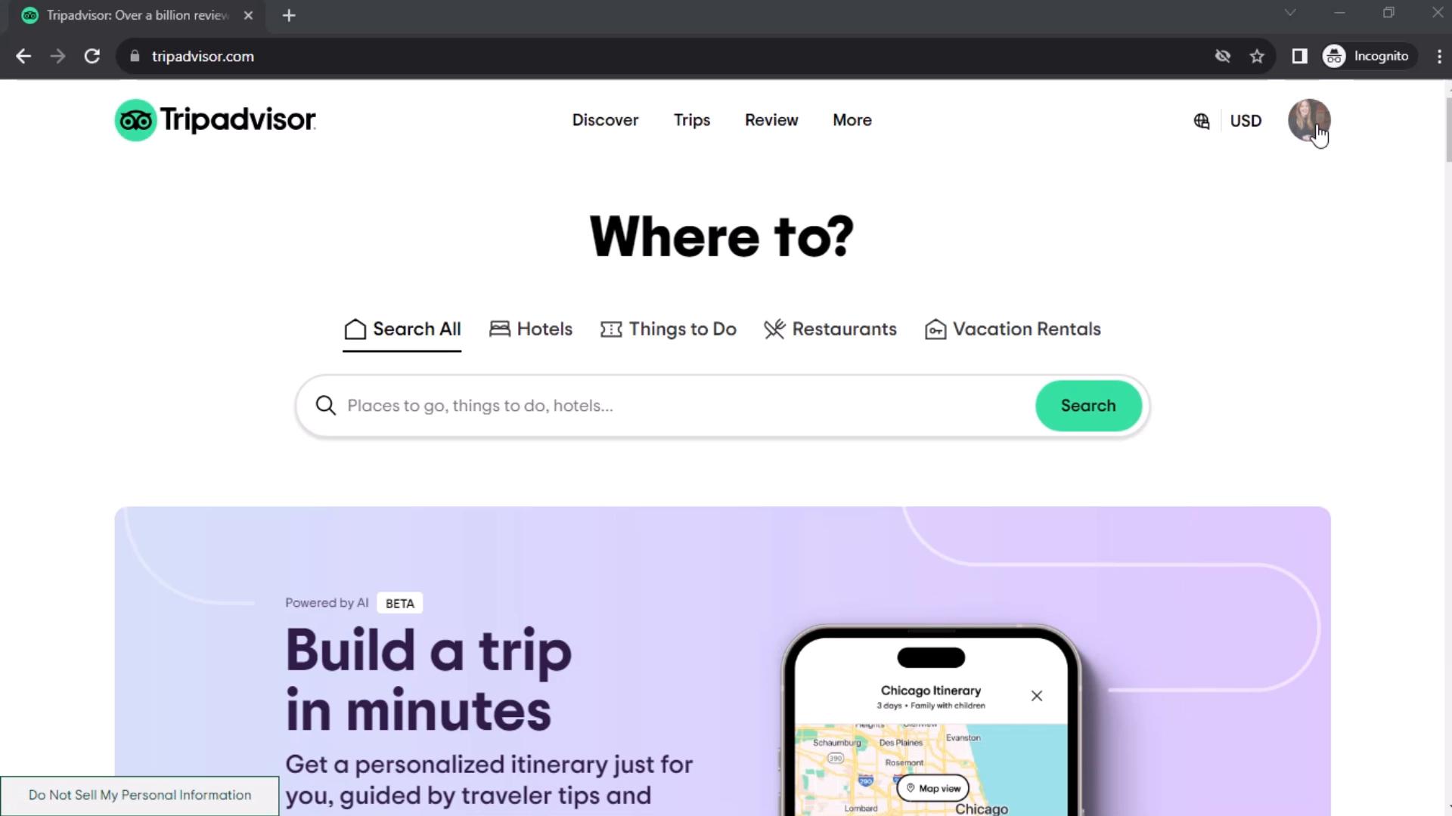Screen dimensions: 1452x816
Task: Click the globe/language selector icon
Action: (x=1202, y=121)
